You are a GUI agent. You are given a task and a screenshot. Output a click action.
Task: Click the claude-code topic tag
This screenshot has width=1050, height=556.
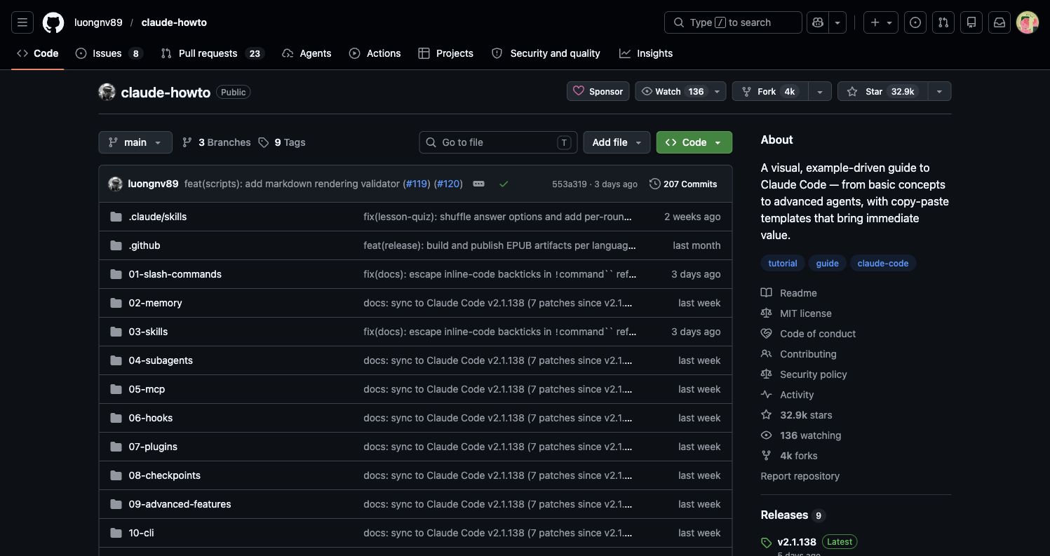pyautogui.click(x=883, y=264)
